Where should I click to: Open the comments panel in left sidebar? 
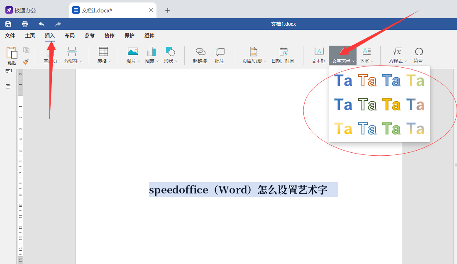(8, 71)
